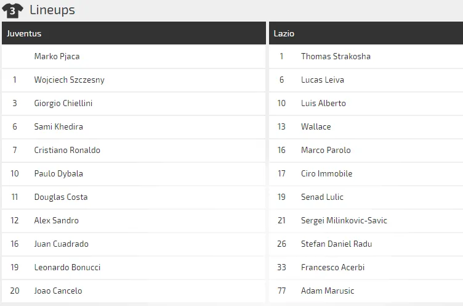Open Paulo Dybala's player page
Viewport: 463px width, 306px height.
coord(58,173)
